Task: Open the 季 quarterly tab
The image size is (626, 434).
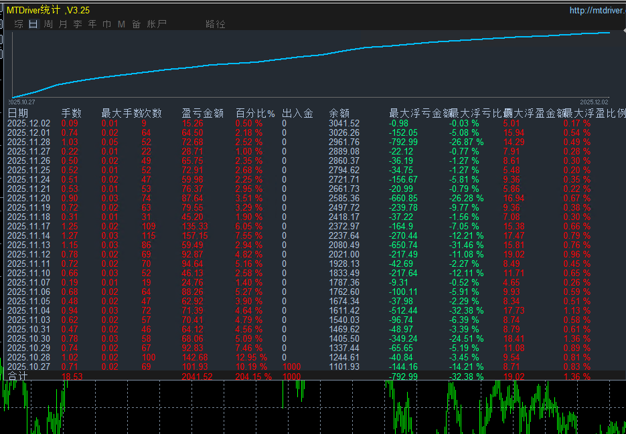Action: tap(78, 24)
